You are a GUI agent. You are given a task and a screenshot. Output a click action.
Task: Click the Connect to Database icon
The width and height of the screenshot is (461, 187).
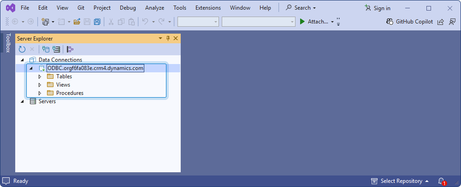point(46,49)
